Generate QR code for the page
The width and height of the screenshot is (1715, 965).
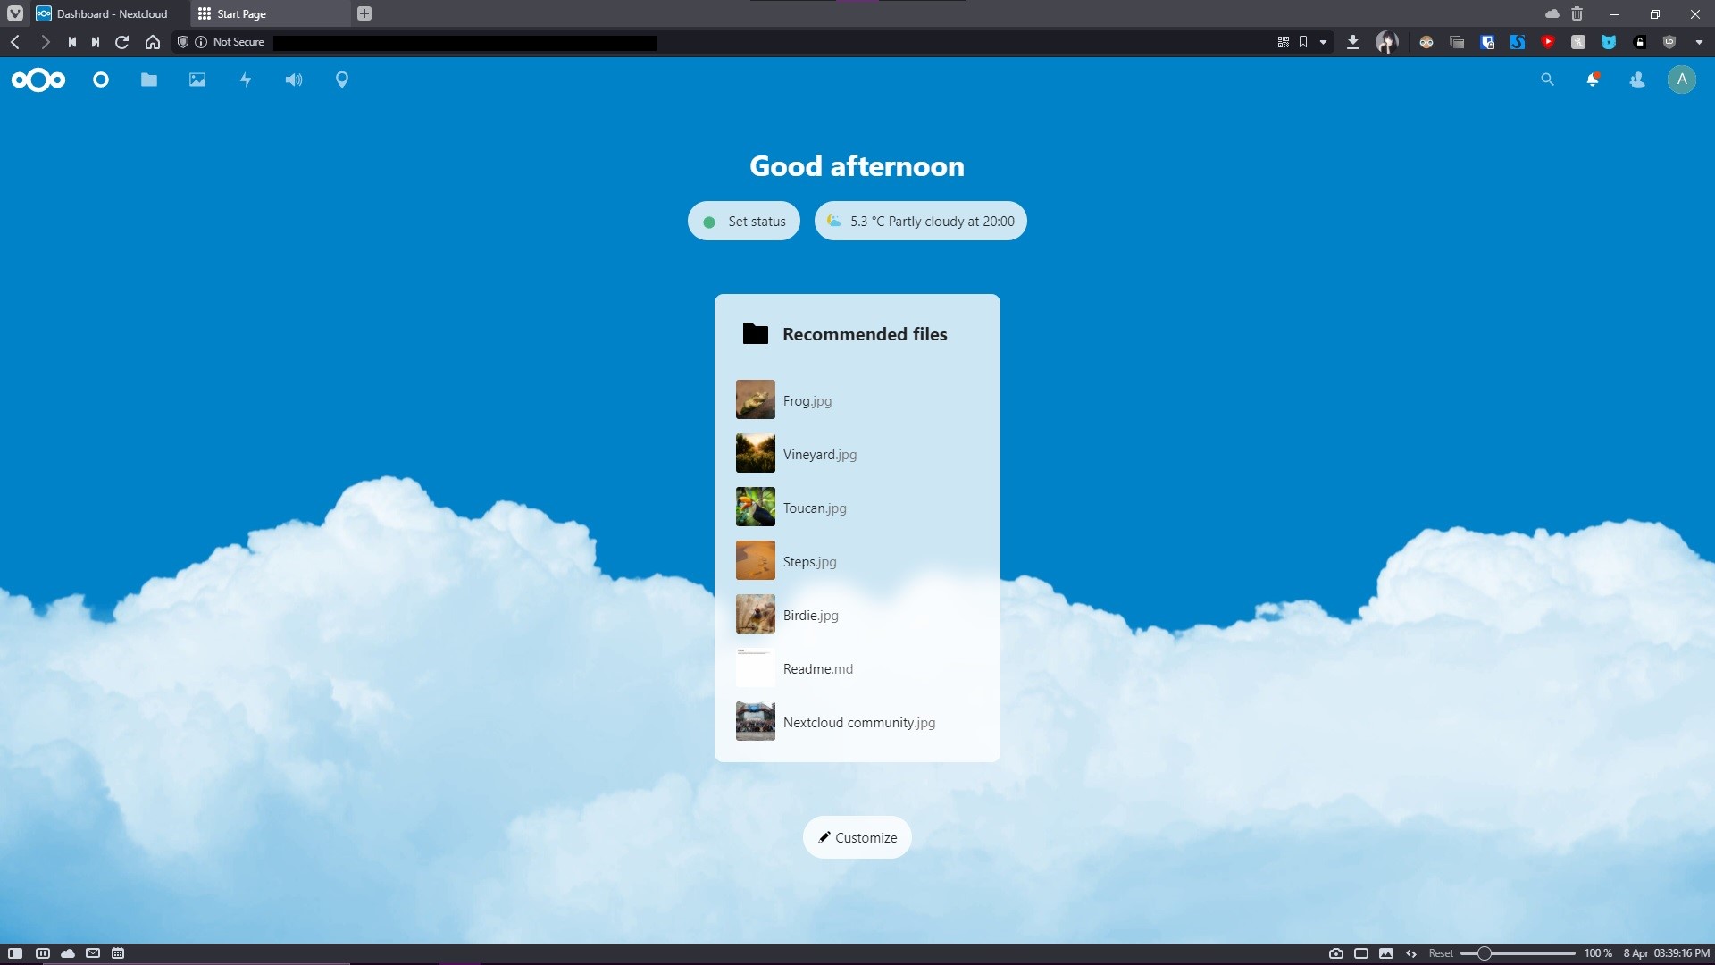1284,42
